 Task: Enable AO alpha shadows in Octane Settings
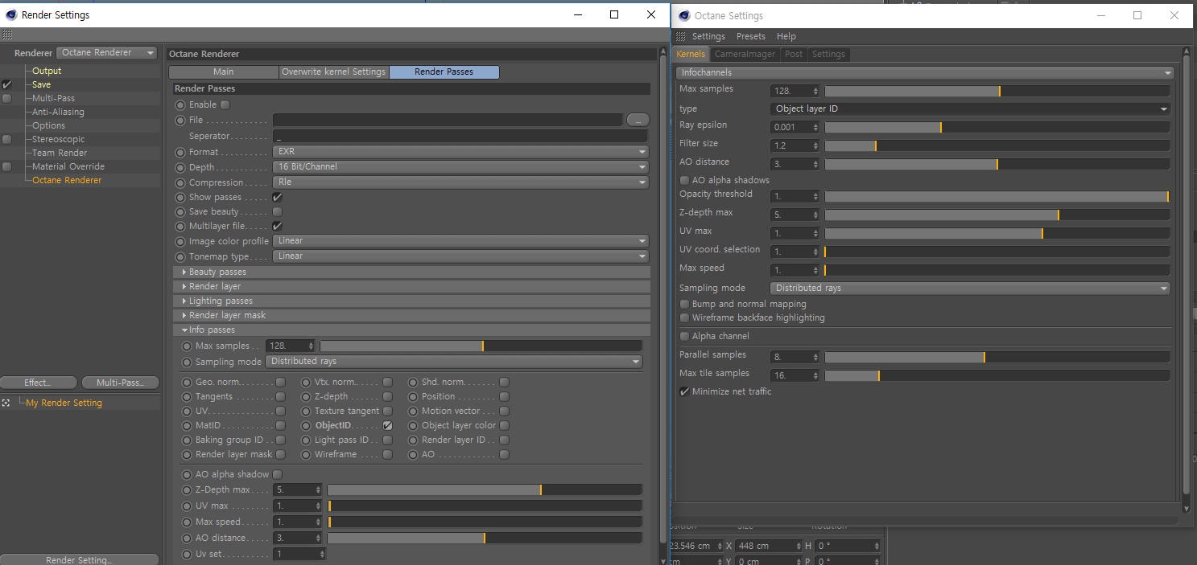click(x=684, y=180)
